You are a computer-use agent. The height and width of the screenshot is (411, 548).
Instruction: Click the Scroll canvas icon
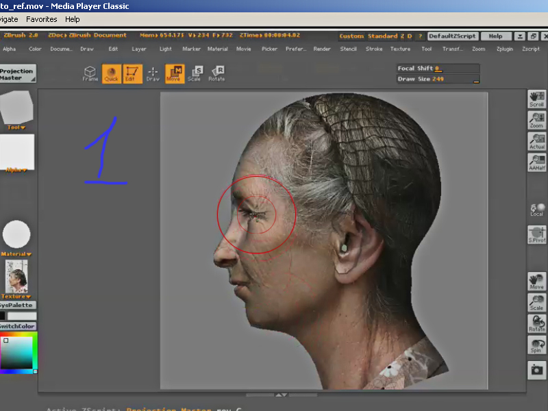pyautogui.click(x=536, y=99)
